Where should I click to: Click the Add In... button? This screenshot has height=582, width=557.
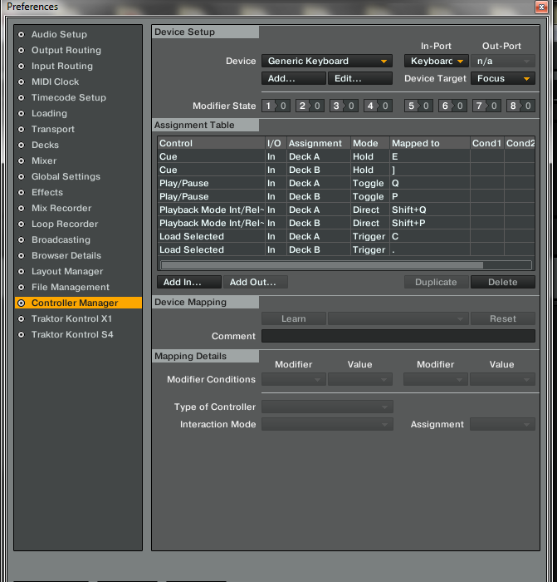click(x=189, y=282)
